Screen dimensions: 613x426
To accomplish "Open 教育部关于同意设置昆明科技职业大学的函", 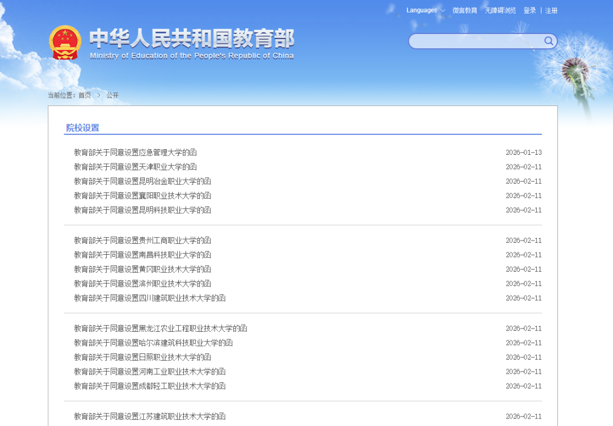I will (142, 210).
